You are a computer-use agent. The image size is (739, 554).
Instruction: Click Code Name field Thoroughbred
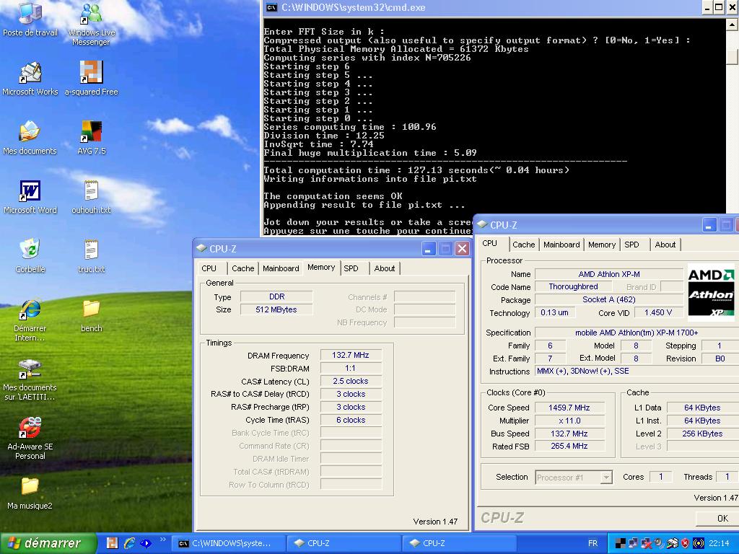click(x=574, y=286)
